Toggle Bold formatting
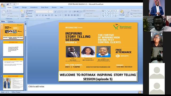Viewport: 171px width, 96px height. point(37,15)
